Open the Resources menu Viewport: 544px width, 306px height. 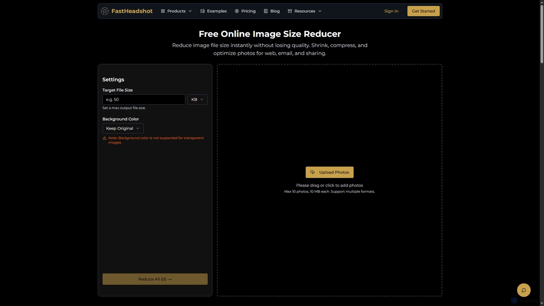pos(305,11)
